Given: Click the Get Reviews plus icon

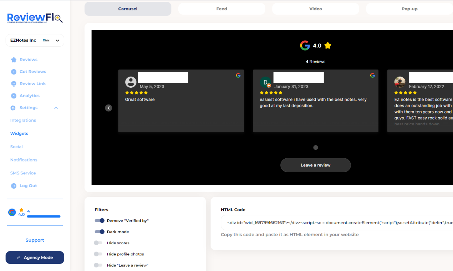Looking at the screenshot, I should [14, 72].
